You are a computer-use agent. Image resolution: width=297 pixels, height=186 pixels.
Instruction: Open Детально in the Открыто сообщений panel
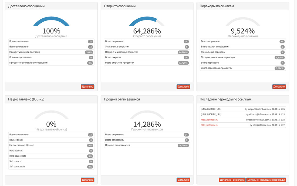183,87
